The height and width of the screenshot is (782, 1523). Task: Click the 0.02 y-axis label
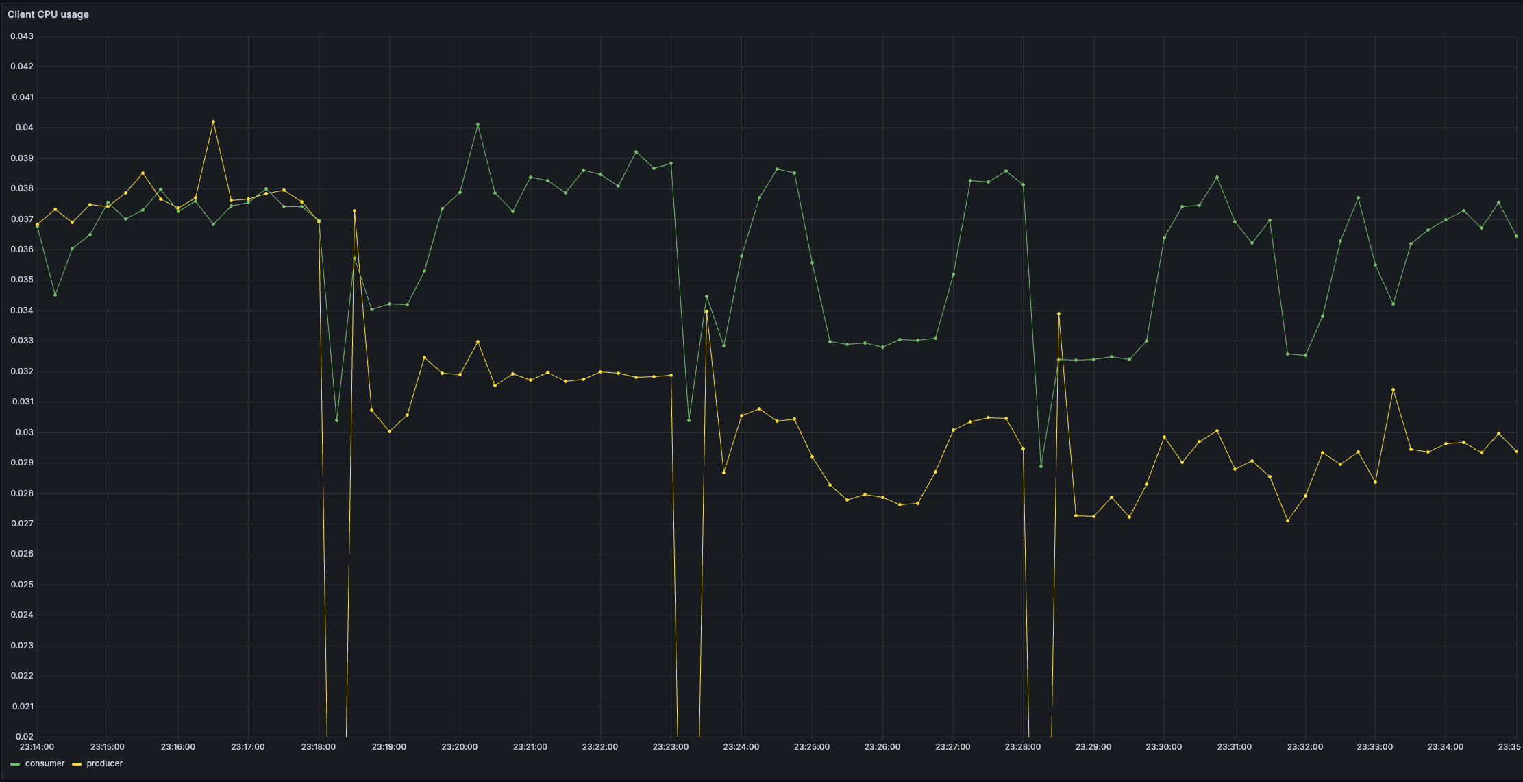[x=25, y=737]
